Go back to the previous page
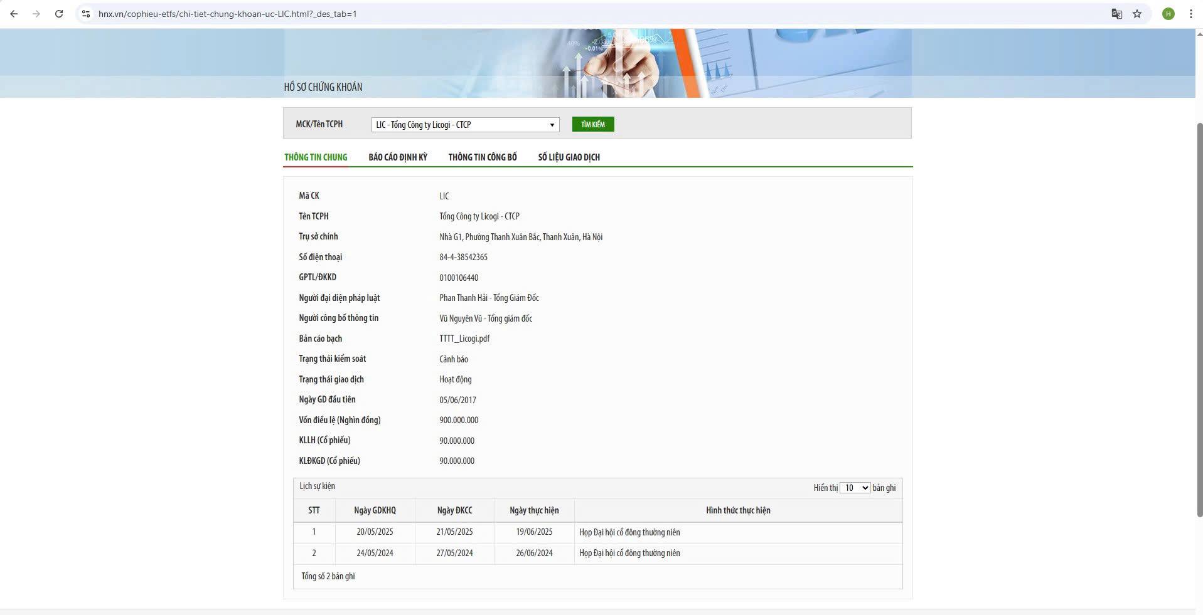 [14, 14]
